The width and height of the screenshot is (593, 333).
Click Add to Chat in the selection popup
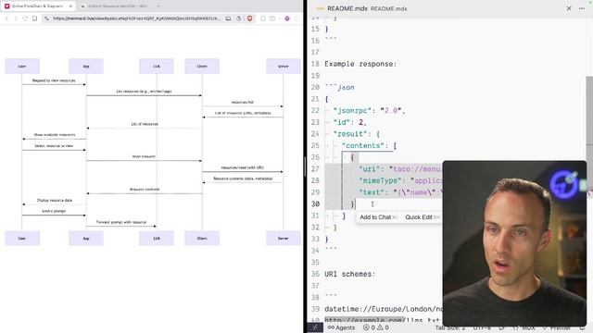click(378, 217)
